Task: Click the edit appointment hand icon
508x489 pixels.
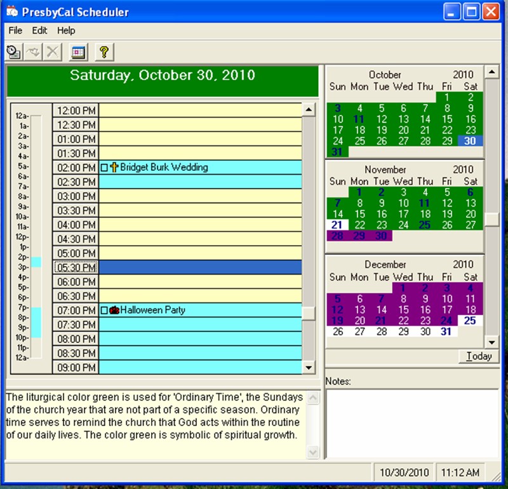Action: [x=33, y=52]
